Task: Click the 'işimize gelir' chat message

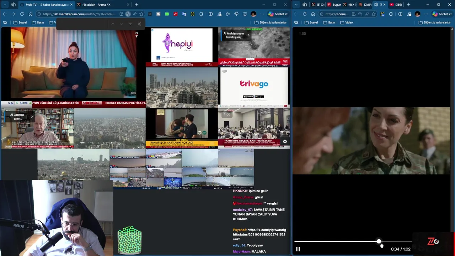Action: point(258,191)
